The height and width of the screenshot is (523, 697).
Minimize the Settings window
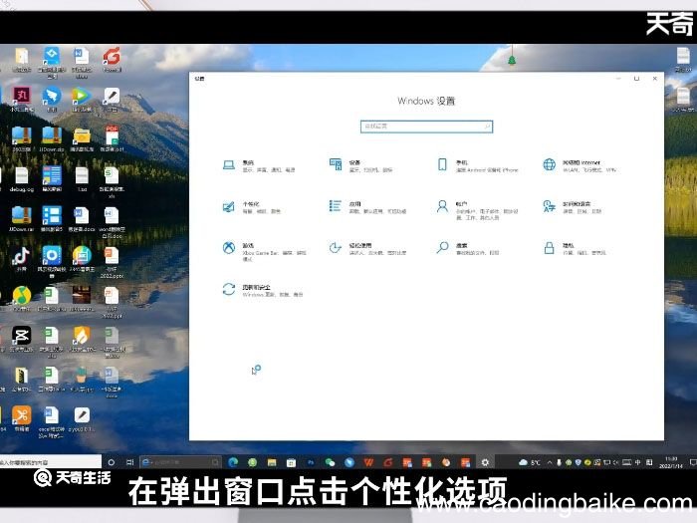pos(618,79)
